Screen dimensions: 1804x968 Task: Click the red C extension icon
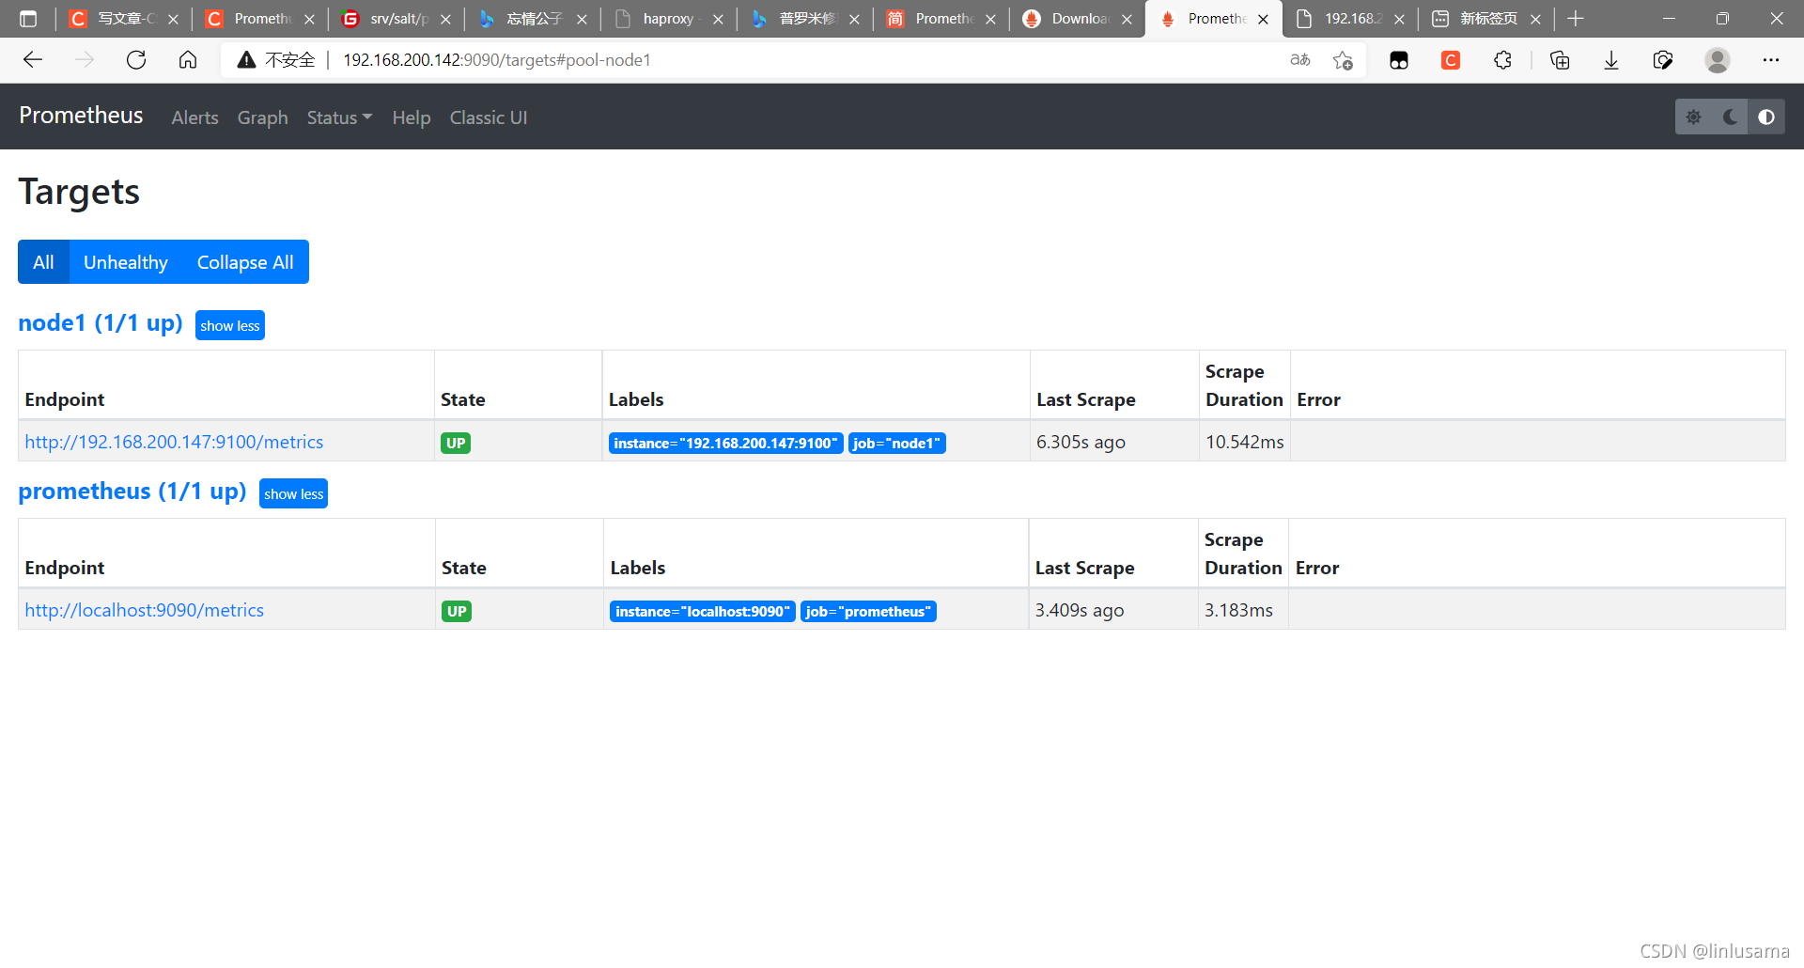click(1451, 60)
